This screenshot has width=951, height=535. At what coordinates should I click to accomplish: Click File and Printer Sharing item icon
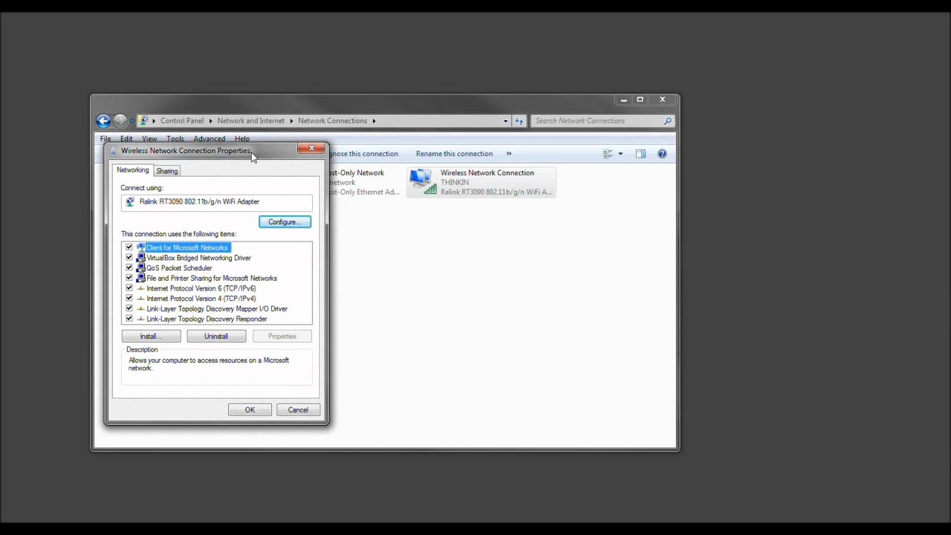tap(140, 278)
